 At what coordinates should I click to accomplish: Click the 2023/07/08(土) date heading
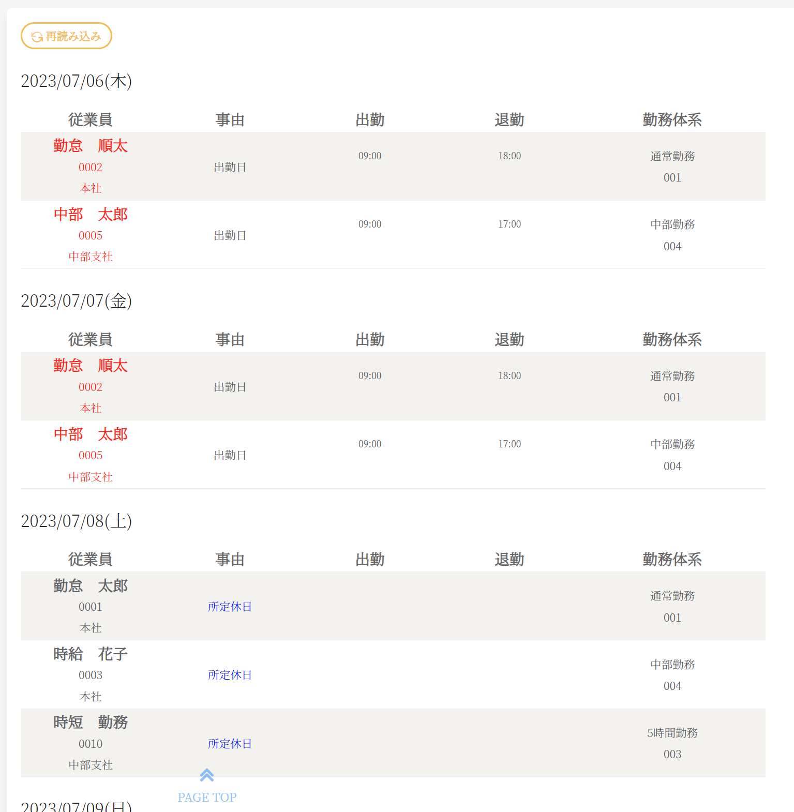tap(77, 521)
